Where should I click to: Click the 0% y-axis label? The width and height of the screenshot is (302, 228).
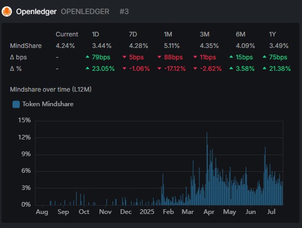26,204
